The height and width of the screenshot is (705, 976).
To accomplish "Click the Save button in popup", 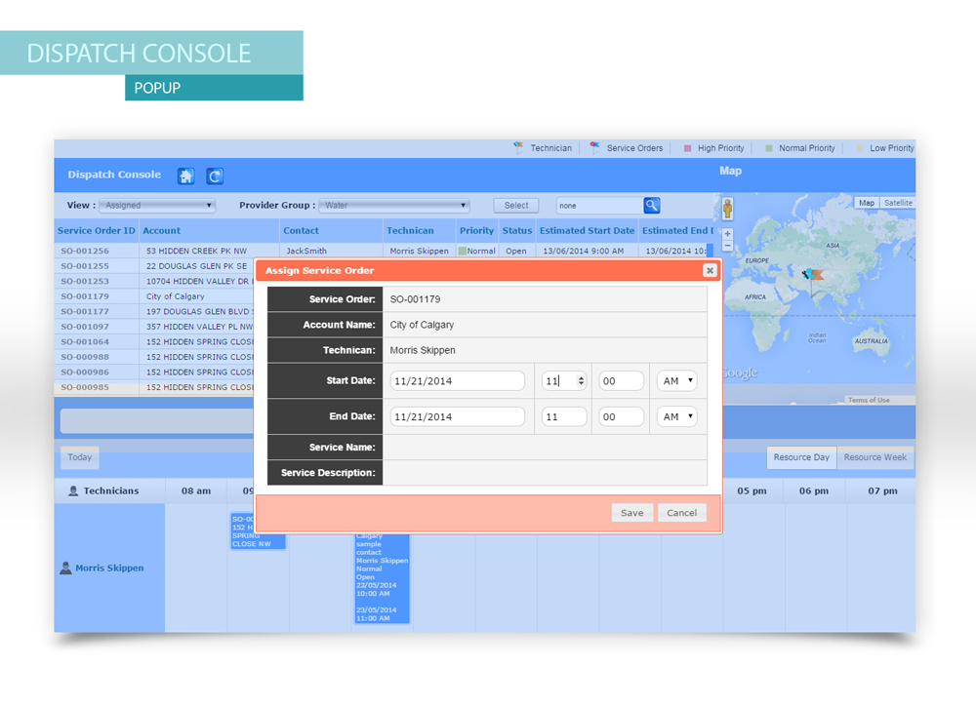I will pos(631,513).
